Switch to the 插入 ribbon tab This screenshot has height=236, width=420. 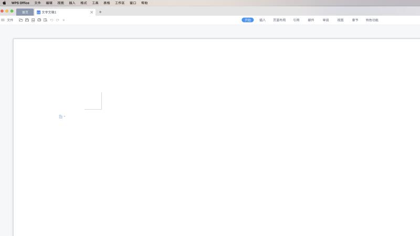[262, 20]
